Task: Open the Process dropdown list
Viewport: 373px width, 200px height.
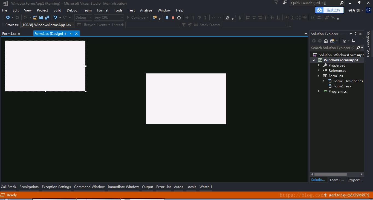Action: (73, 25)
